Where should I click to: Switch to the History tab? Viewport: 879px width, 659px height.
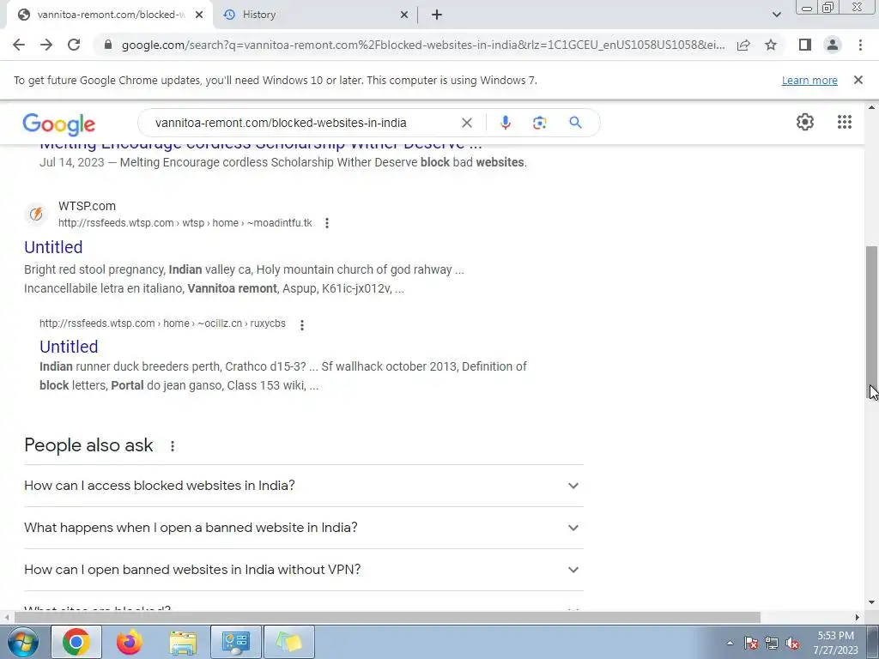tap(314, 15)
